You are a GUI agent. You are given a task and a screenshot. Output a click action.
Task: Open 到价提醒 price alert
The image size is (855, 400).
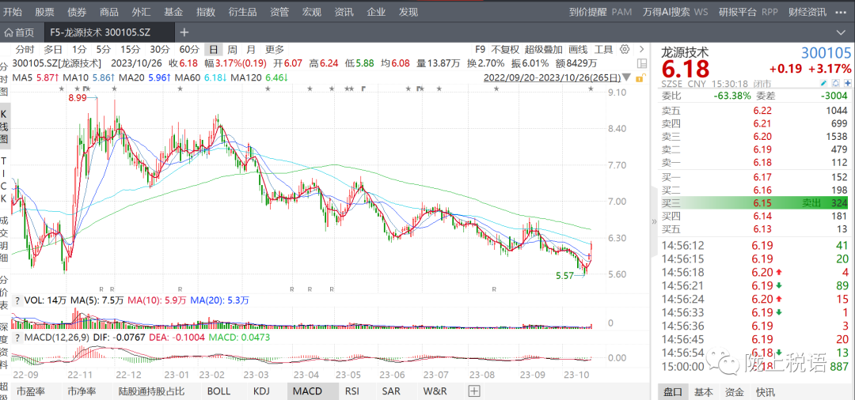(586, 12)
